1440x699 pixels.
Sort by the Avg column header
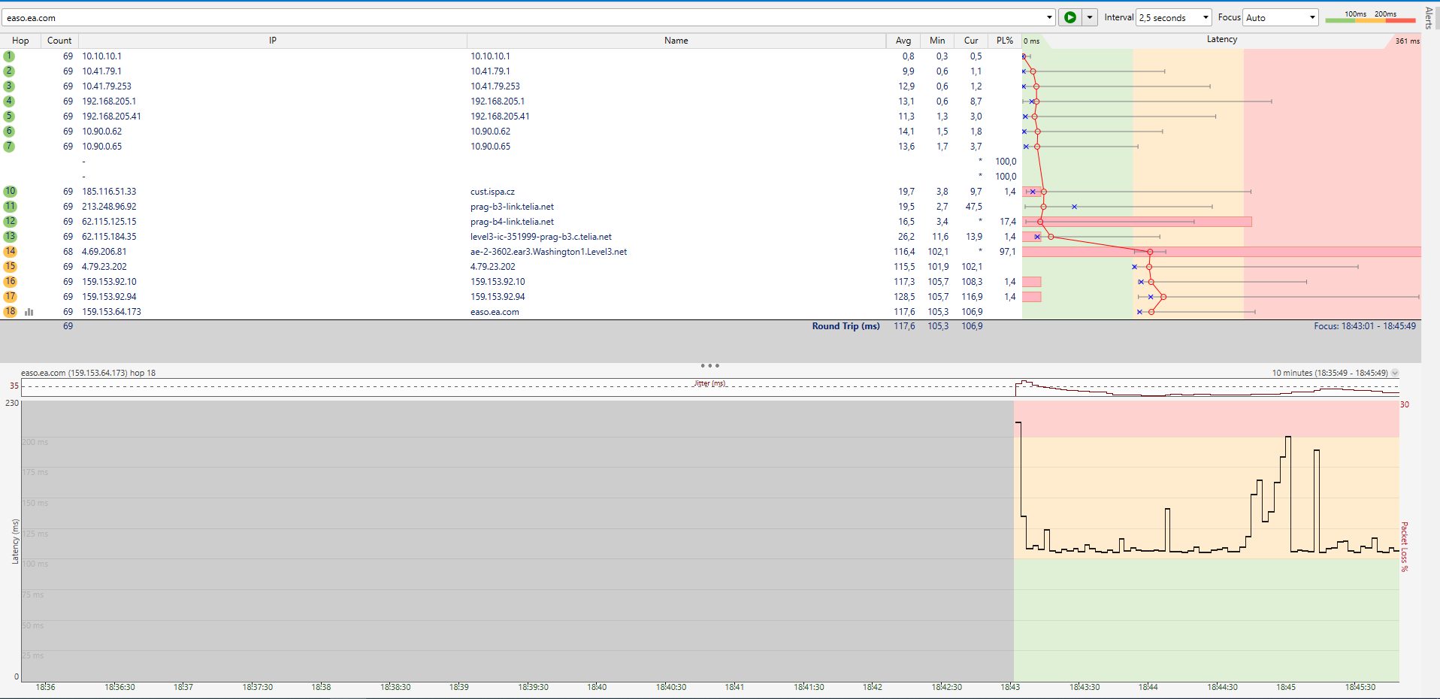(x=903, y=41)
